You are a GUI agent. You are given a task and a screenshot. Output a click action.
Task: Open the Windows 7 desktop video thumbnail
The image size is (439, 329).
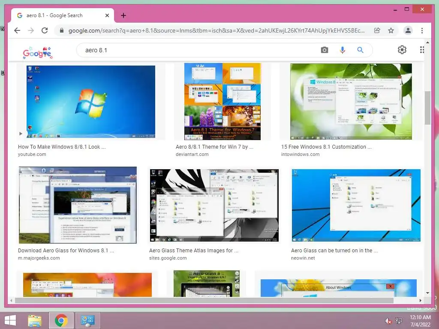pos(91,102)
